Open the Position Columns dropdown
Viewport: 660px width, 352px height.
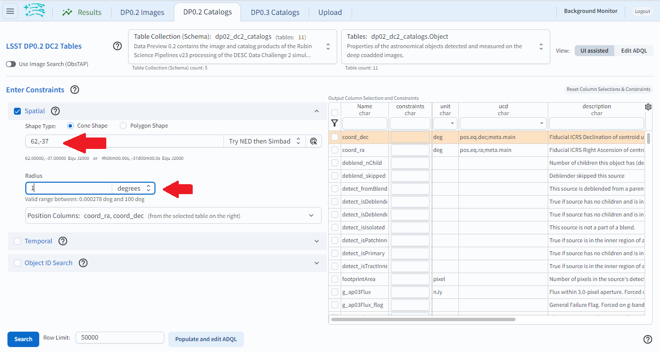click(x=311, y=215)
